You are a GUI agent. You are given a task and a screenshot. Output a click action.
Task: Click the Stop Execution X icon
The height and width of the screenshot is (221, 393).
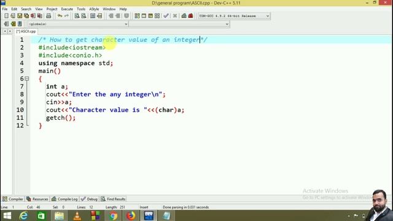(175, 16)
